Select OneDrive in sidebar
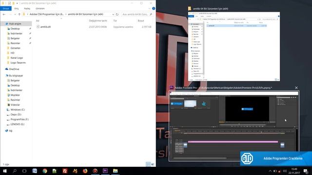312x175 pixels. tap(14, 69)
